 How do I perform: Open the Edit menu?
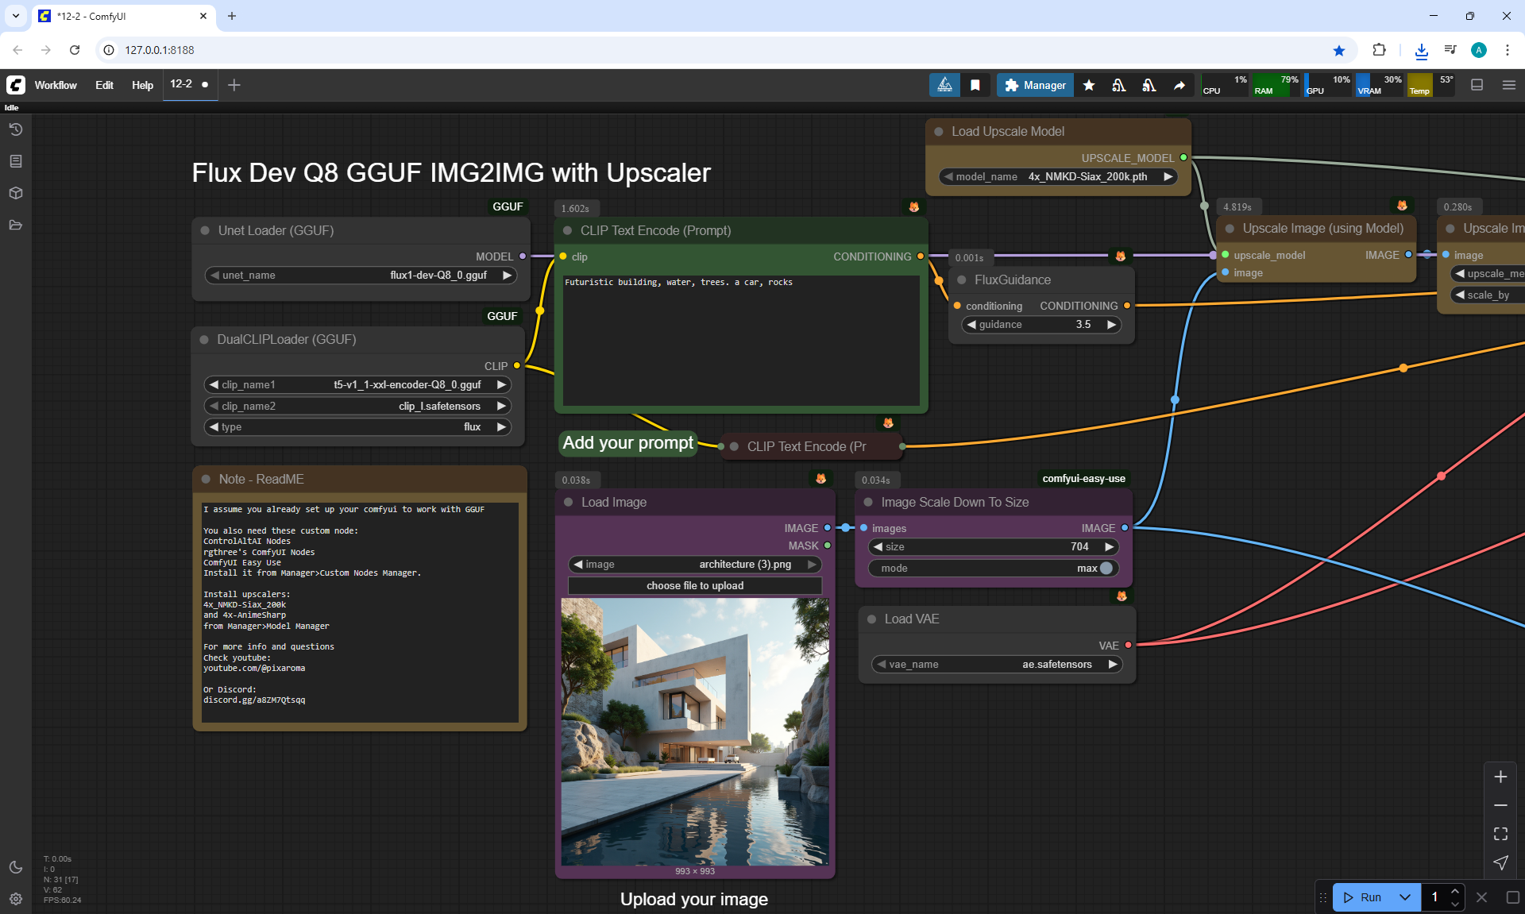(x=104, y=85)
